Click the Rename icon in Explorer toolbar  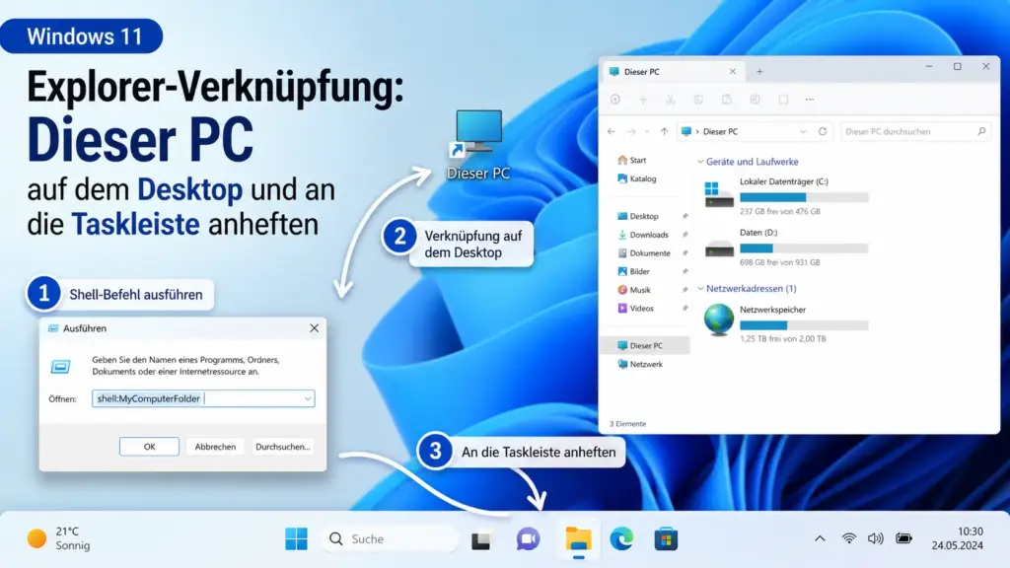click(x=755, y=100)
